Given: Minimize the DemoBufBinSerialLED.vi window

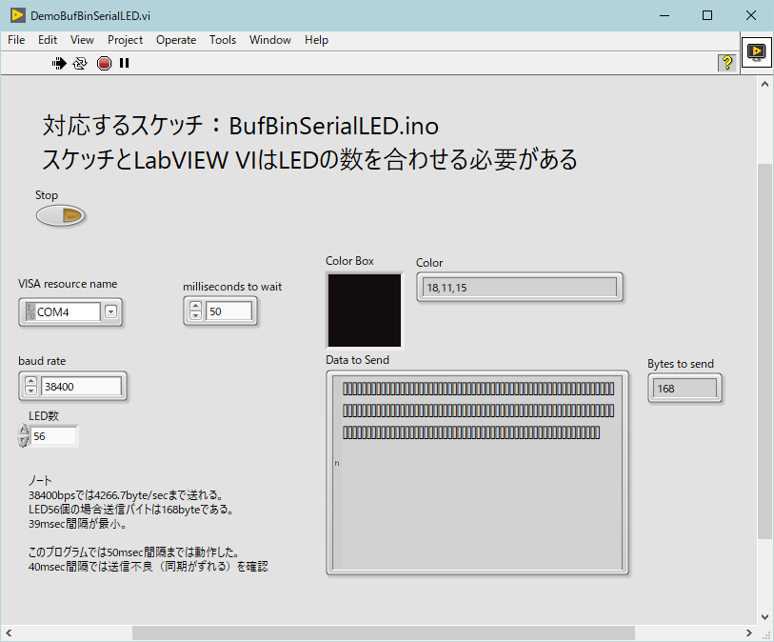Looking at the screenshot, I should [x=665, y=15].
